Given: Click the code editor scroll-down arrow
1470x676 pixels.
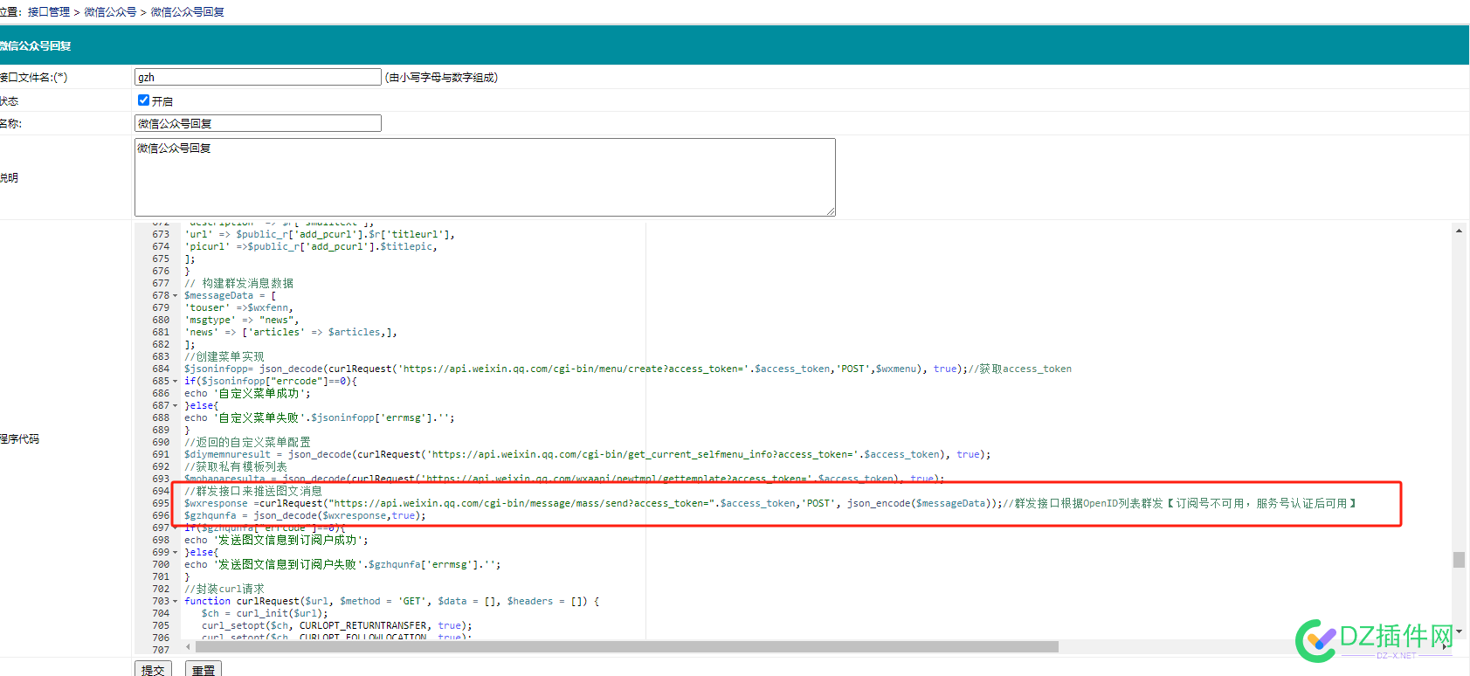Looking at the screenshot, I should click(1459, 631).
